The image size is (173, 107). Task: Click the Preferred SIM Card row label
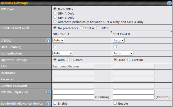coord(15,28)
